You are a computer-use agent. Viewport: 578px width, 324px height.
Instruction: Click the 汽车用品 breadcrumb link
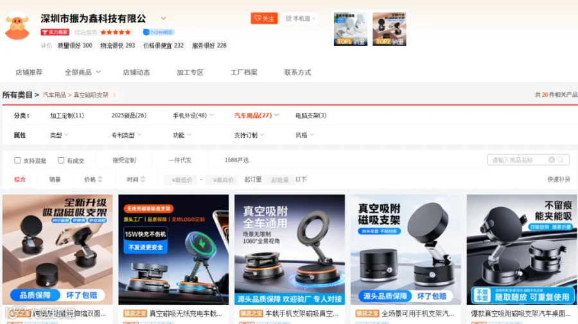(x=54, y=95)
